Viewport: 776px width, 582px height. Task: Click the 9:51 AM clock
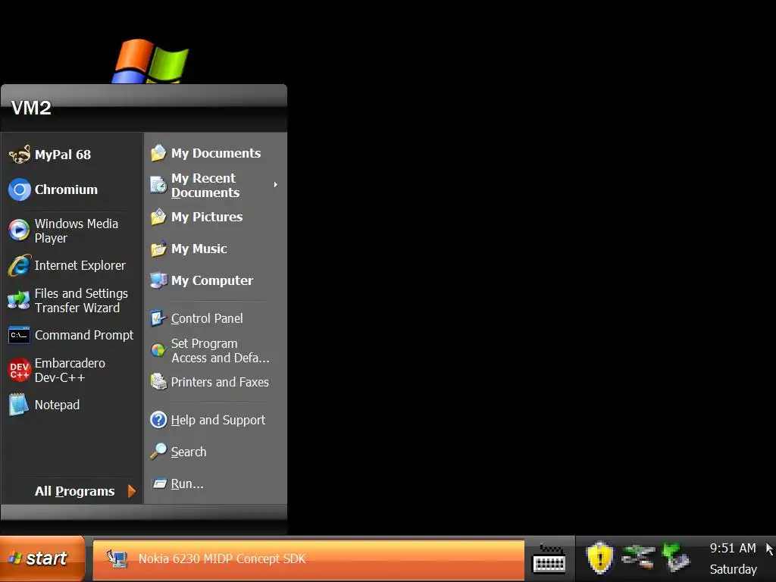click(x=733, y=548)
